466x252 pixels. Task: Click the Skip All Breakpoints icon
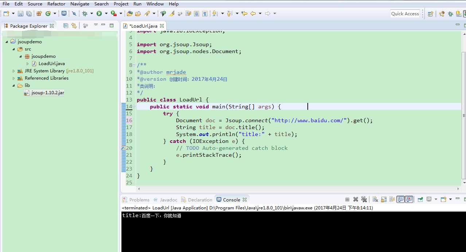click(x=74, y=13)
